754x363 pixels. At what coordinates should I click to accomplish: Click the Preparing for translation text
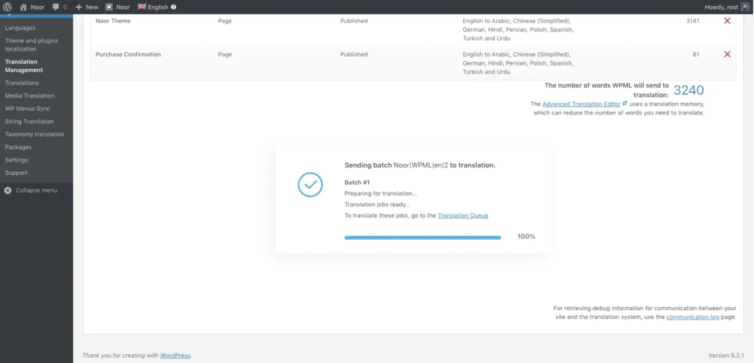tap(381, 193)
